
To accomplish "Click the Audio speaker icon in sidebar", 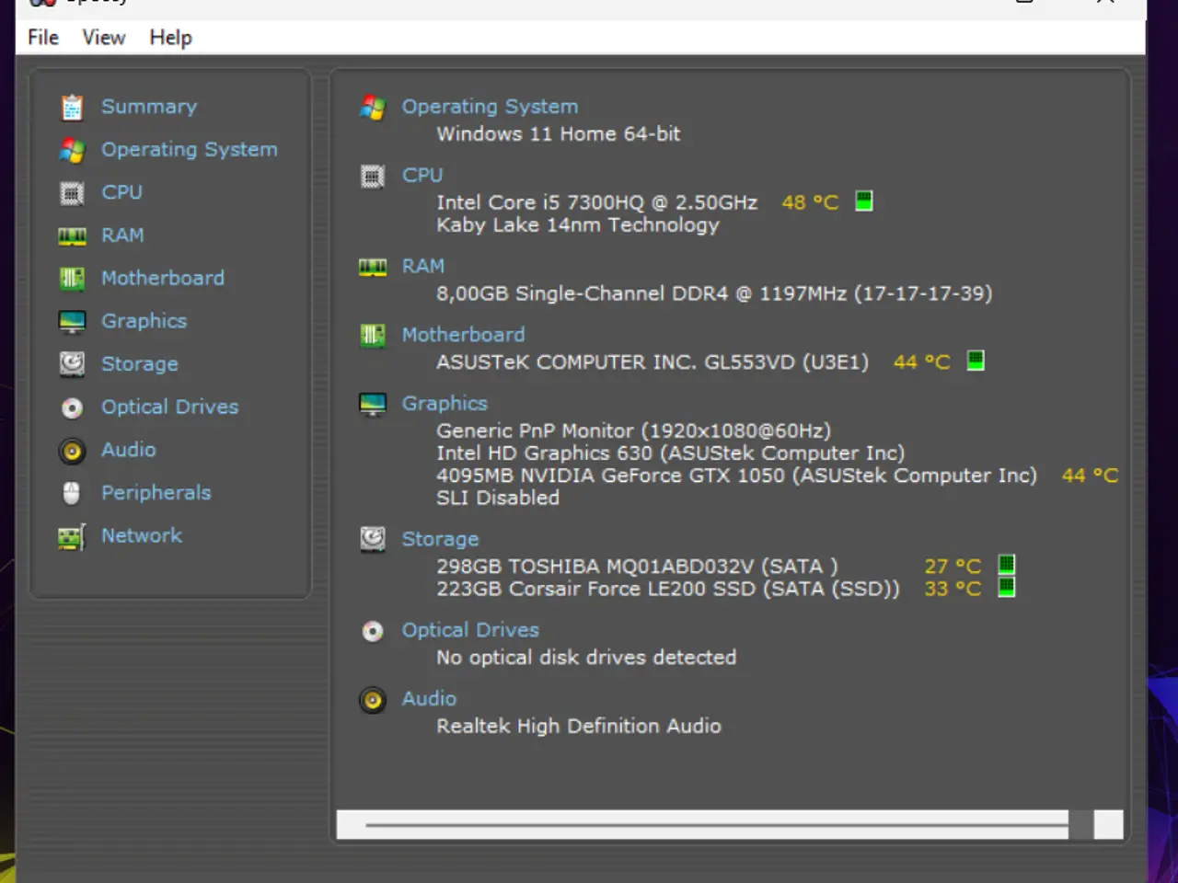I will tap(72, 451).
